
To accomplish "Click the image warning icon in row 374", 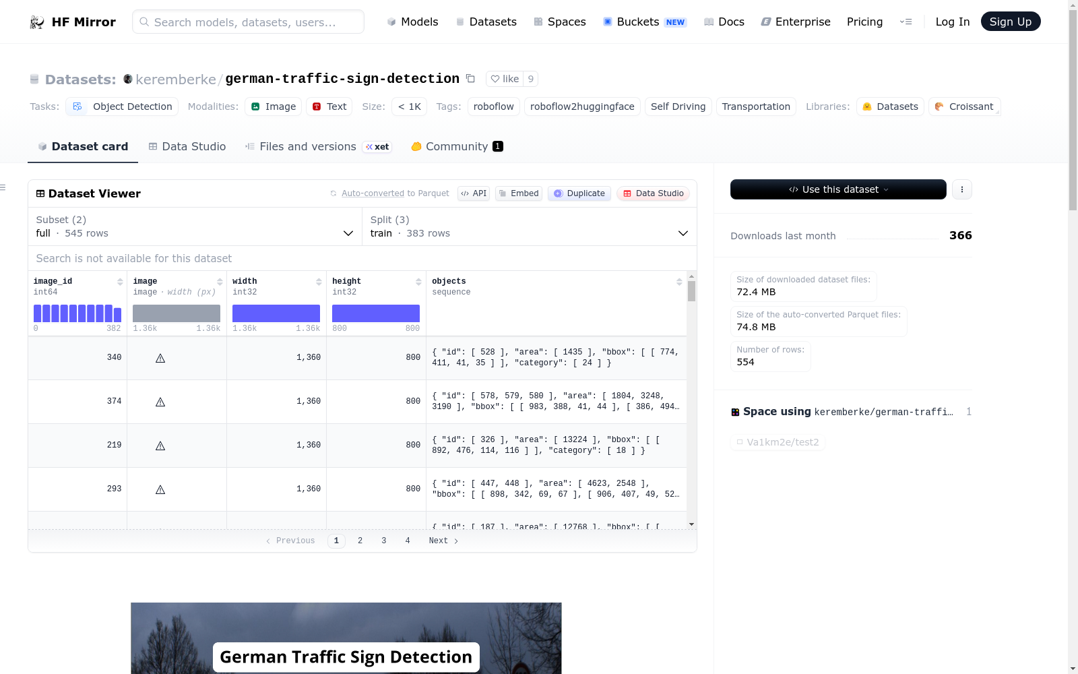I will pos(160,402).
